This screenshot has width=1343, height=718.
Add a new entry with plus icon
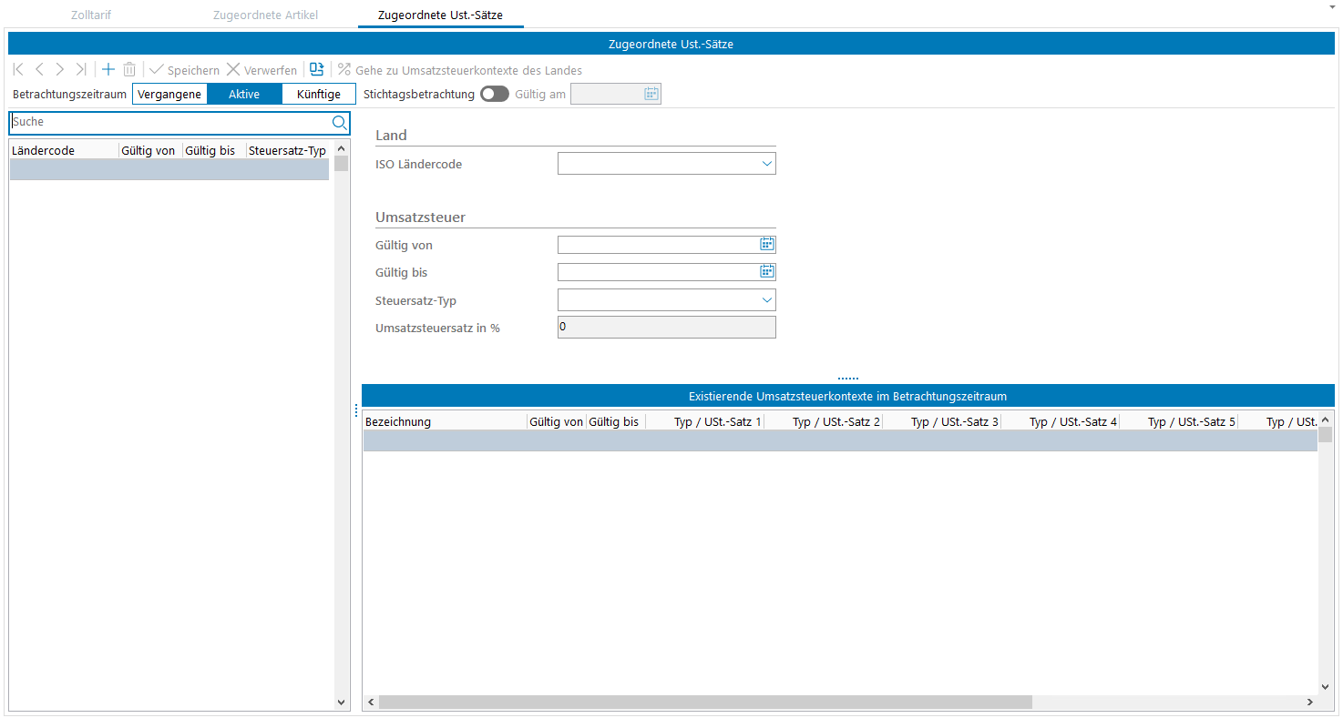[x=108, y=70]
